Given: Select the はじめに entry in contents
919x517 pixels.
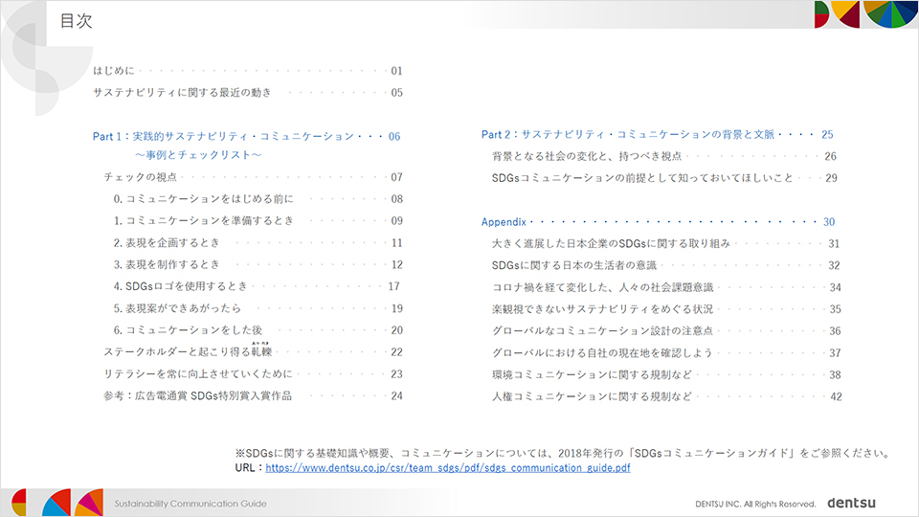Looking at the screenshot, I should 114,71.
